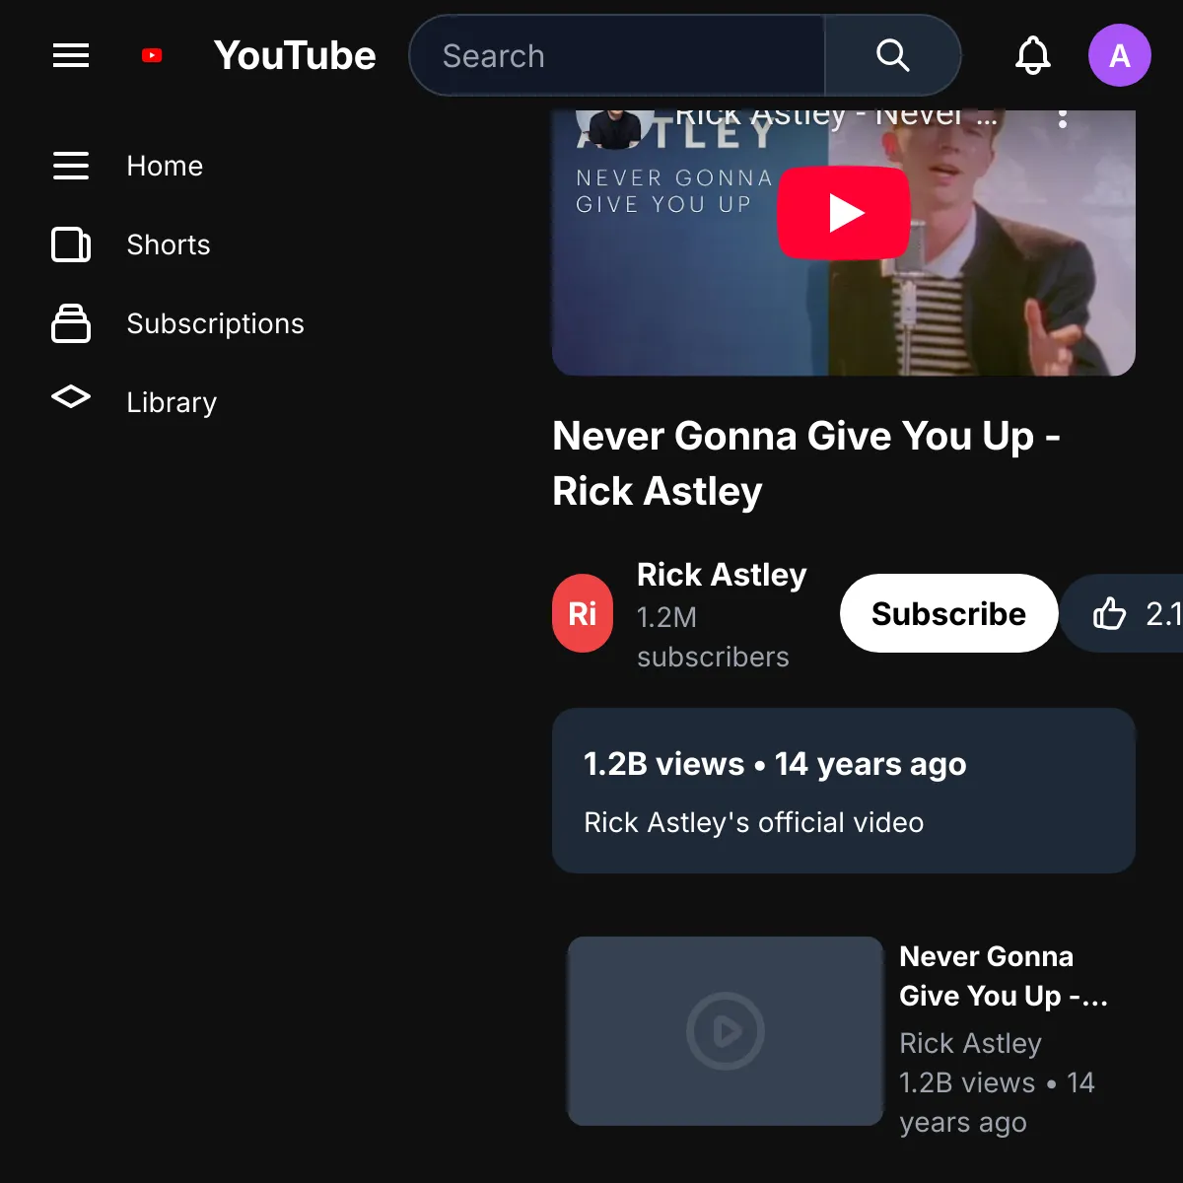
Task: Click Rick Astley under the recommended video
Action: [x=970, y=1043]
